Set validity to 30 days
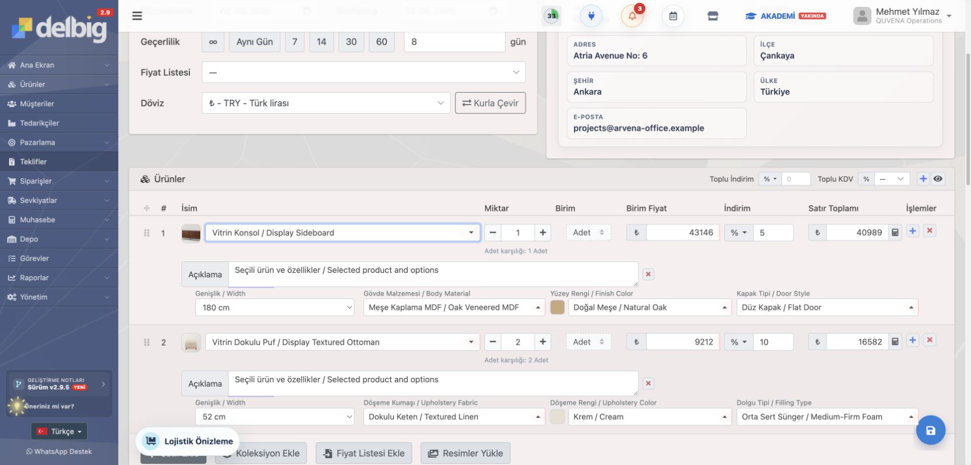This screenshot has height=465, width=971. 351,42
